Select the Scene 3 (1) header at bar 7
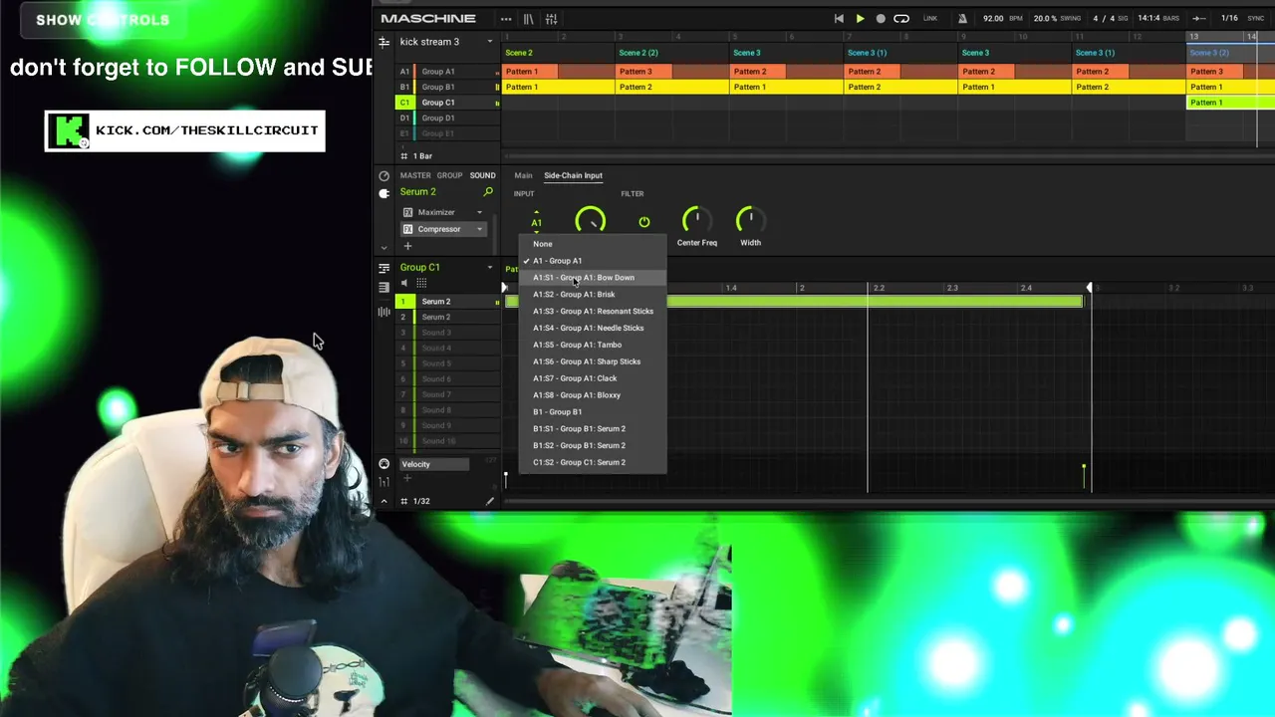Viewport: 1275px width, 717px height. (x=867, y=53)
